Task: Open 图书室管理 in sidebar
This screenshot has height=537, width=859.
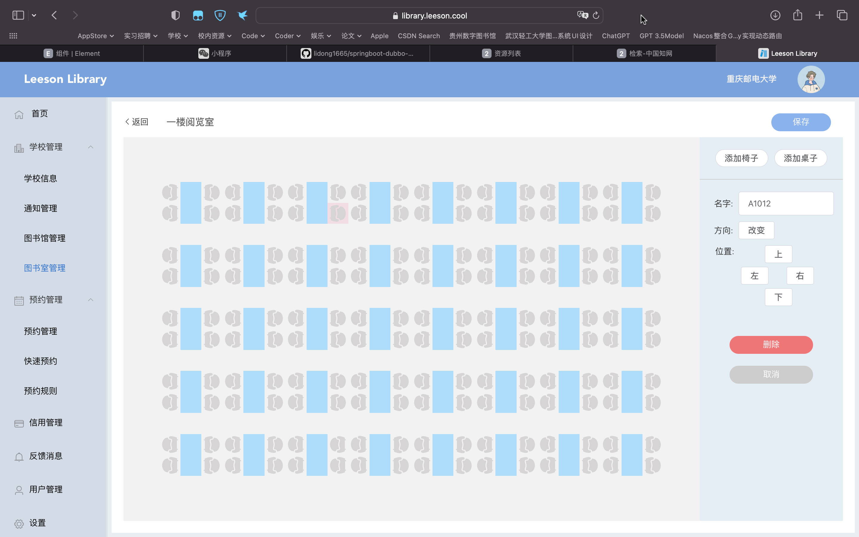Action: [x=45, y=268]
